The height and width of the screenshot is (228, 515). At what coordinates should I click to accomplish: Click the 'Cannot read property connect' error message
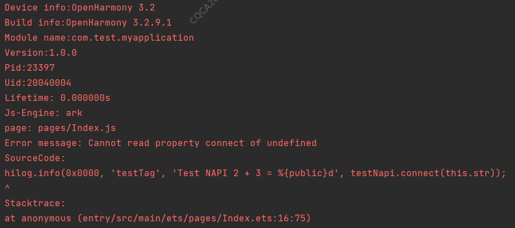click(x=202, y=143)
